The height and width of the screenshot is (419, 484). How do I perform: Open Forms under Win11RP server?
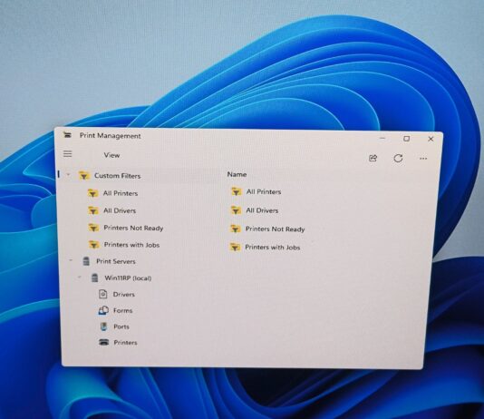point(123,310)
